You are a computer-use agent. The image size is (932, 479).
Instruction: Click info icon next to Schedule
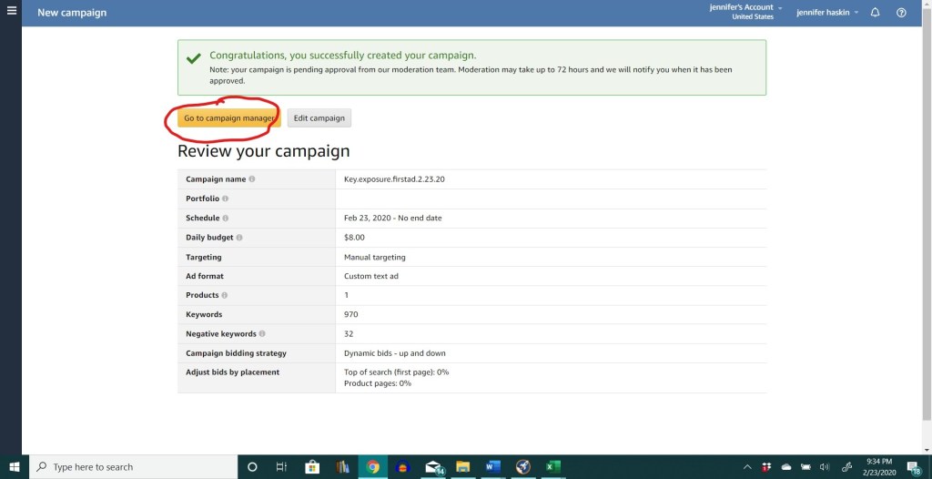(x=225, y=219)
